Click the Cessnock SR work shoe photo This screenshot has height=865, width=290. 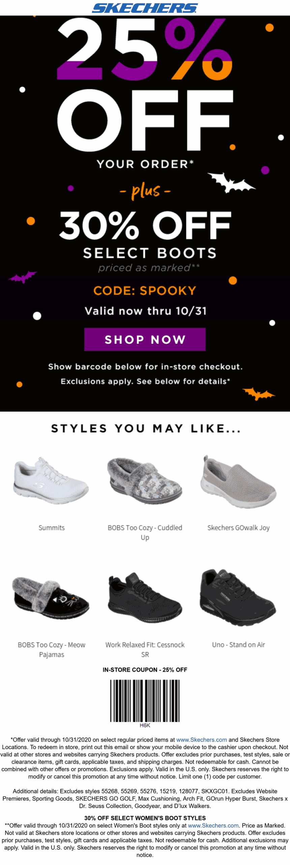tap(145, 597)
